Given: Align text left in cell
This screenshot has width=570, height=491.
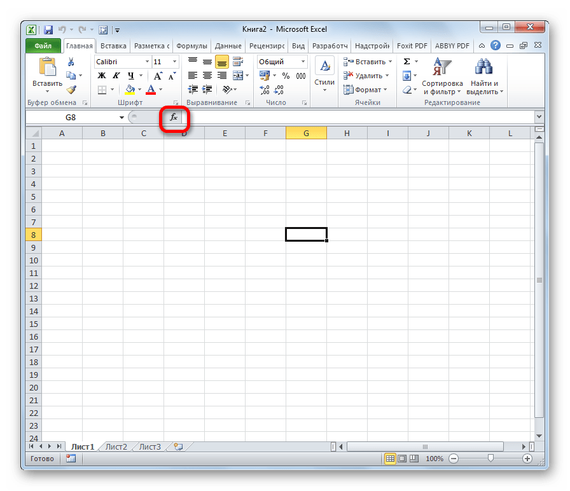Looking at the screenshot, I should (193, 76).
